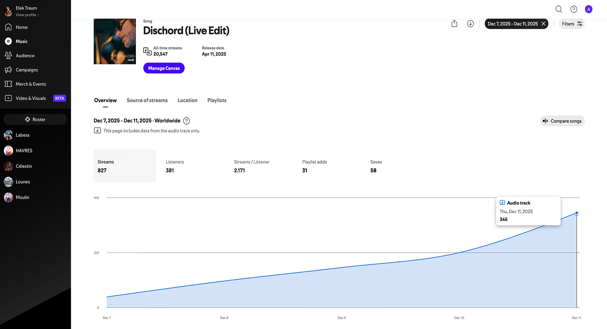Open Home from the sidebar
Image resolution: width=607 pixels, height=329 pixels.
pos(21,27)
